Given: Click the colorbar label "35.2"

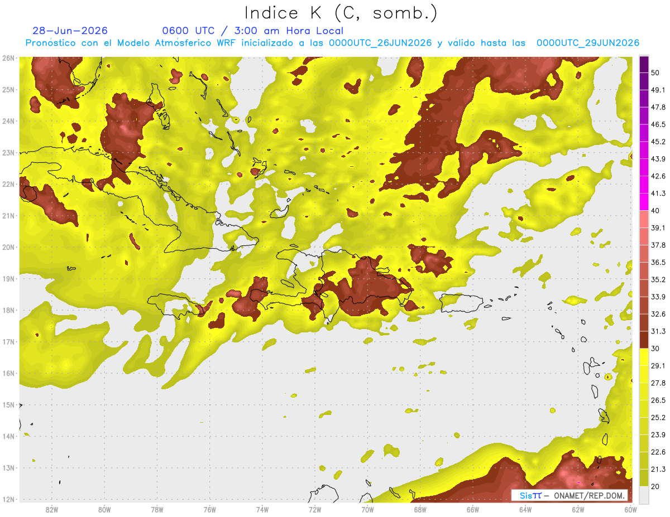Looking at the screenshot, I should coord(658,279).
